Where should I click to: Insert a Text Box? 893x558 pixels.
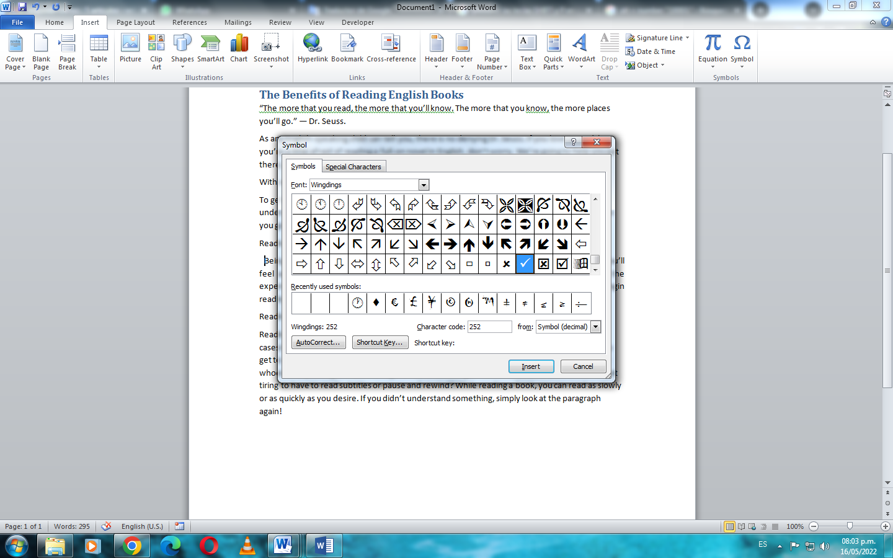[527, 52]
